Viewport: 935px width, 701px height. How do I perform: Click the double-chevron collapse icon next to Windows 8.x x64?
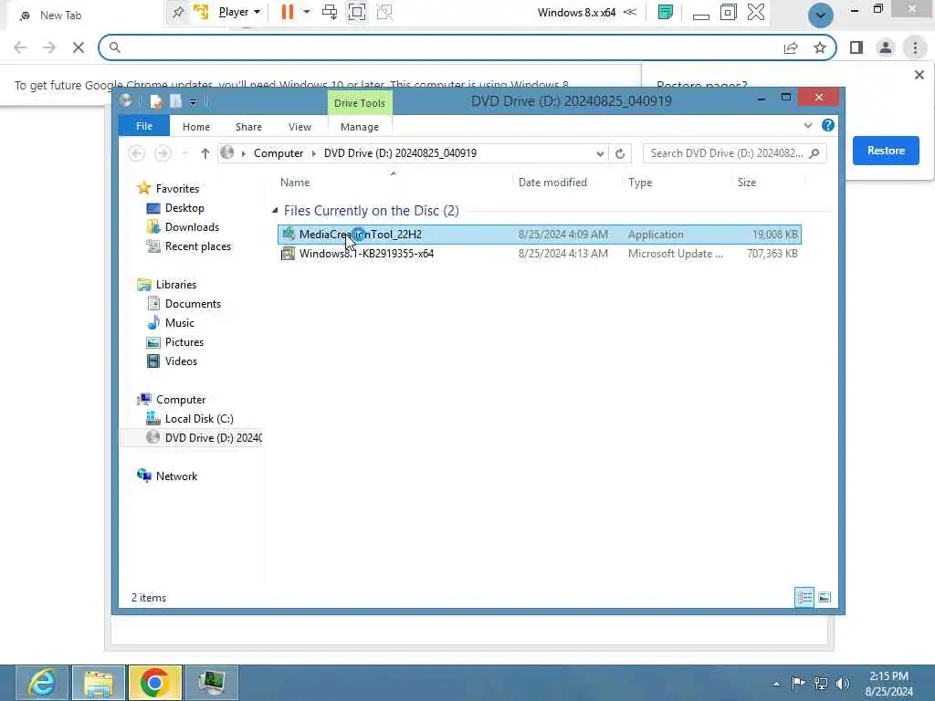pyautogui.click(x=630, y=12)
